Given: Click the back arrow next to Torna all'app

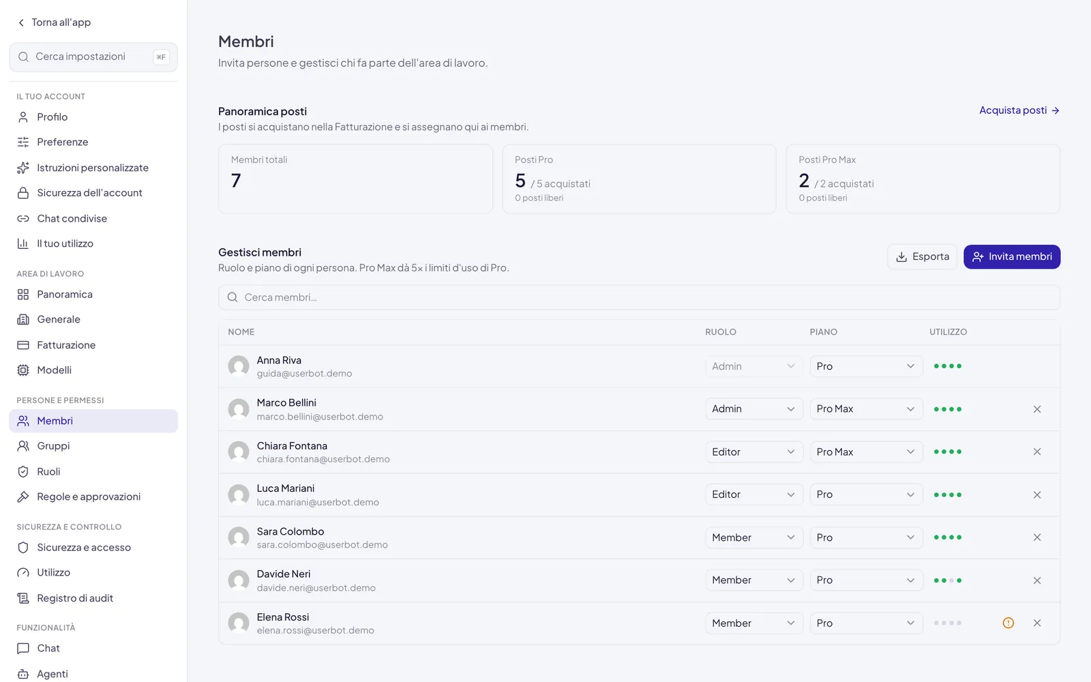Looking at the screenshot, I should tap(22, 23).
